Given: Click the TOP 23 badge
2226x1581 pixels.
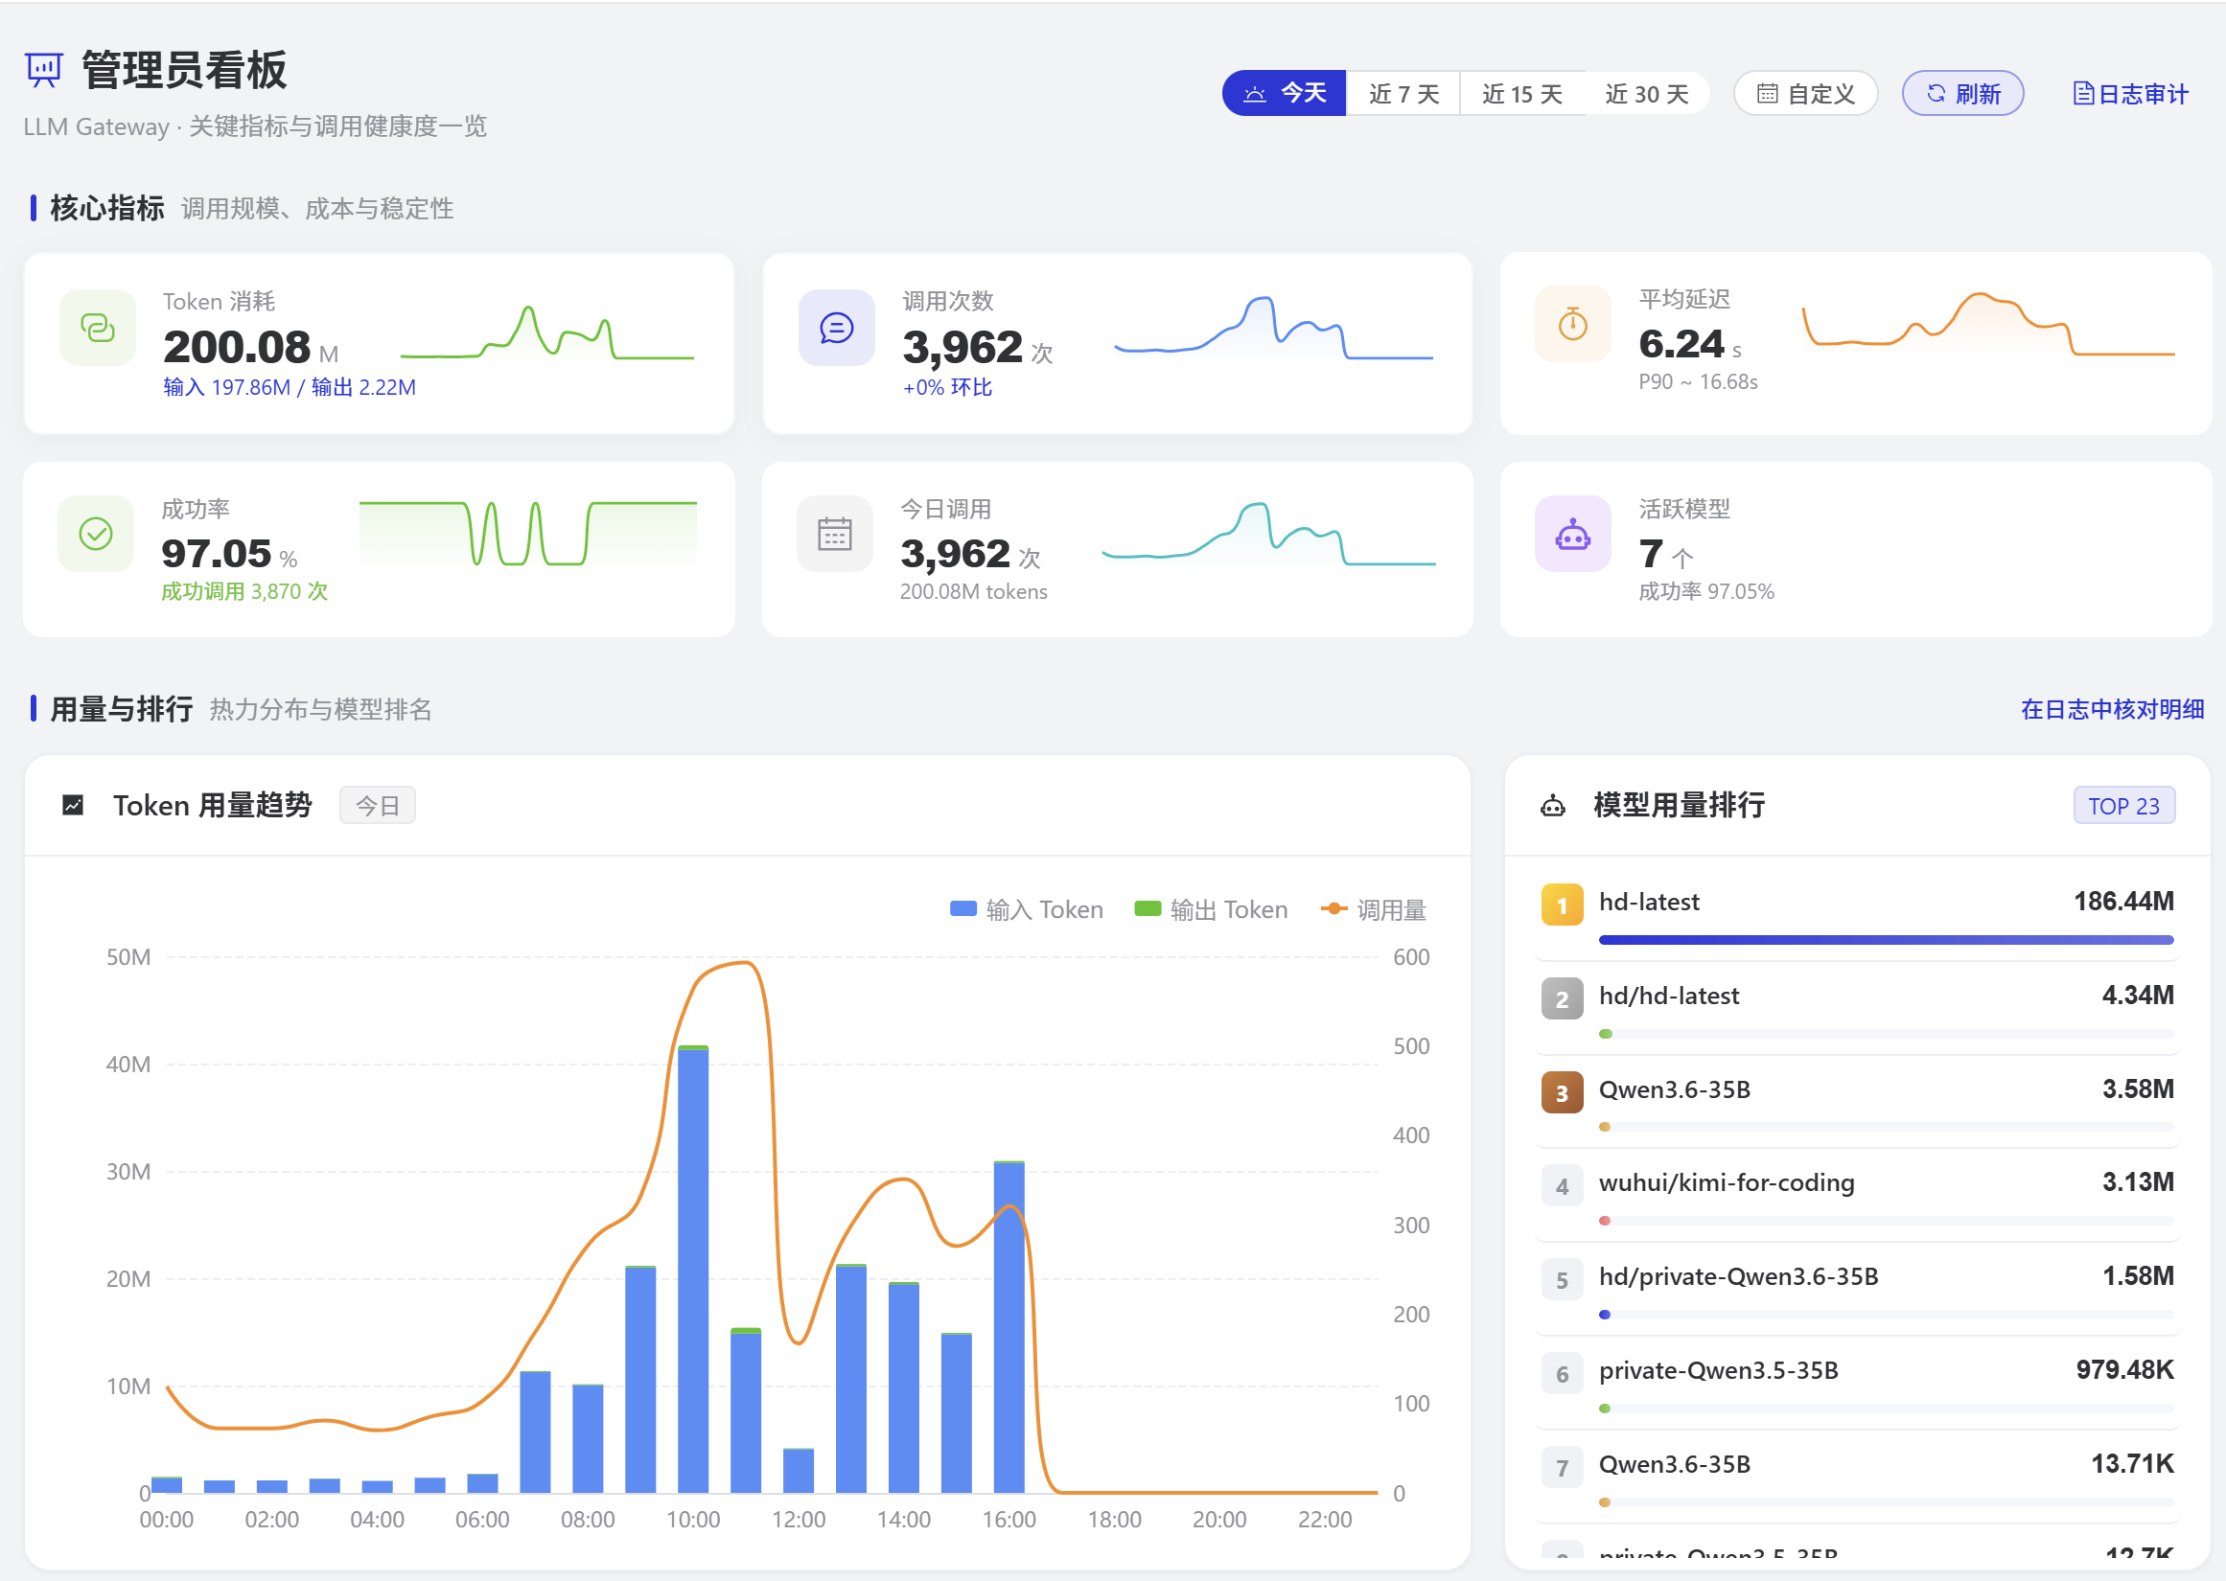Looking at the screenshot, I should coord(2123,805).
